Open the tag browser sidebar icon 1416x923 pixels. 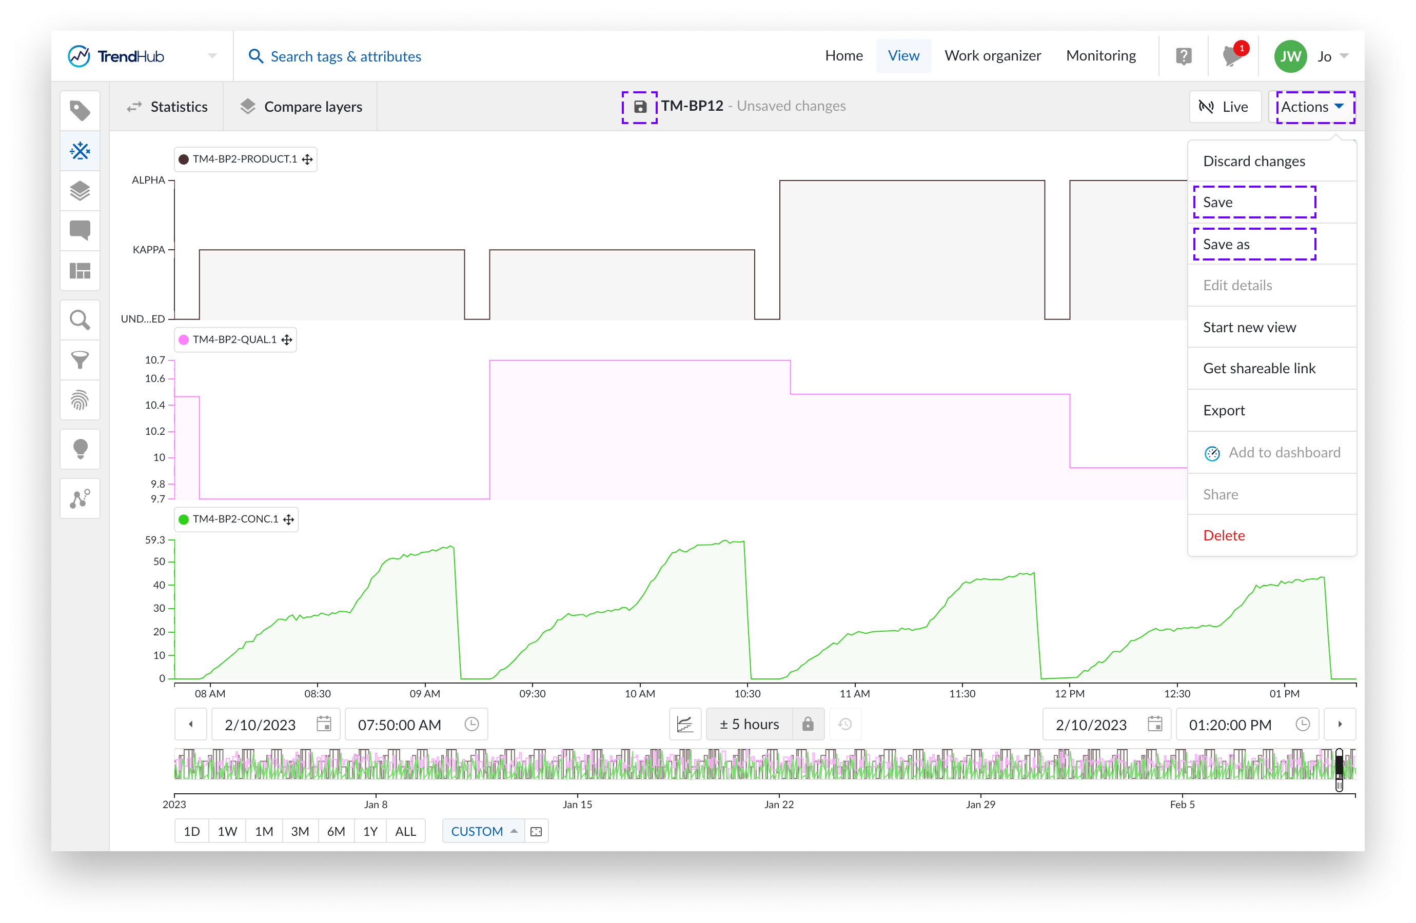(80, 111)
